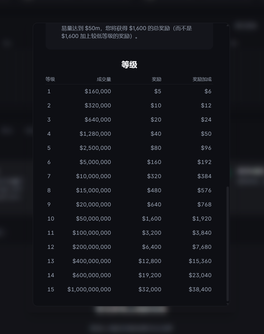The image size is (264, 334).
Task: Click the dialog's vertical scrollbar thumb
Action: [228, 244]
